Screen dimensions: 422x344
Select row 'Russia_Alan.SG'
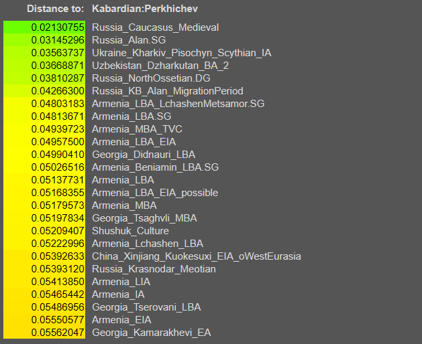pos(129,40)
